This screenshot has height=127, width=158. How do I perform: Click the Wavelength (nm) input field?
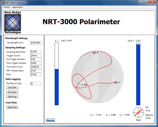pos(36,43)
